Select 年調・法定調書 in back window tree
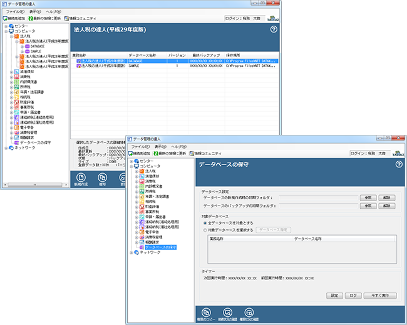 pos(32,92)
